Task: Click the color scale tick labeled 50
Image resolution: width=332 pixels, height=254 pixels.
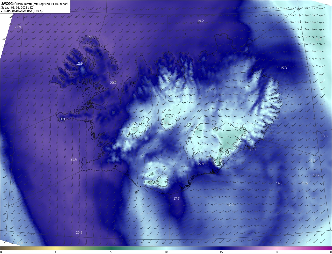Action: click(330, 252)
